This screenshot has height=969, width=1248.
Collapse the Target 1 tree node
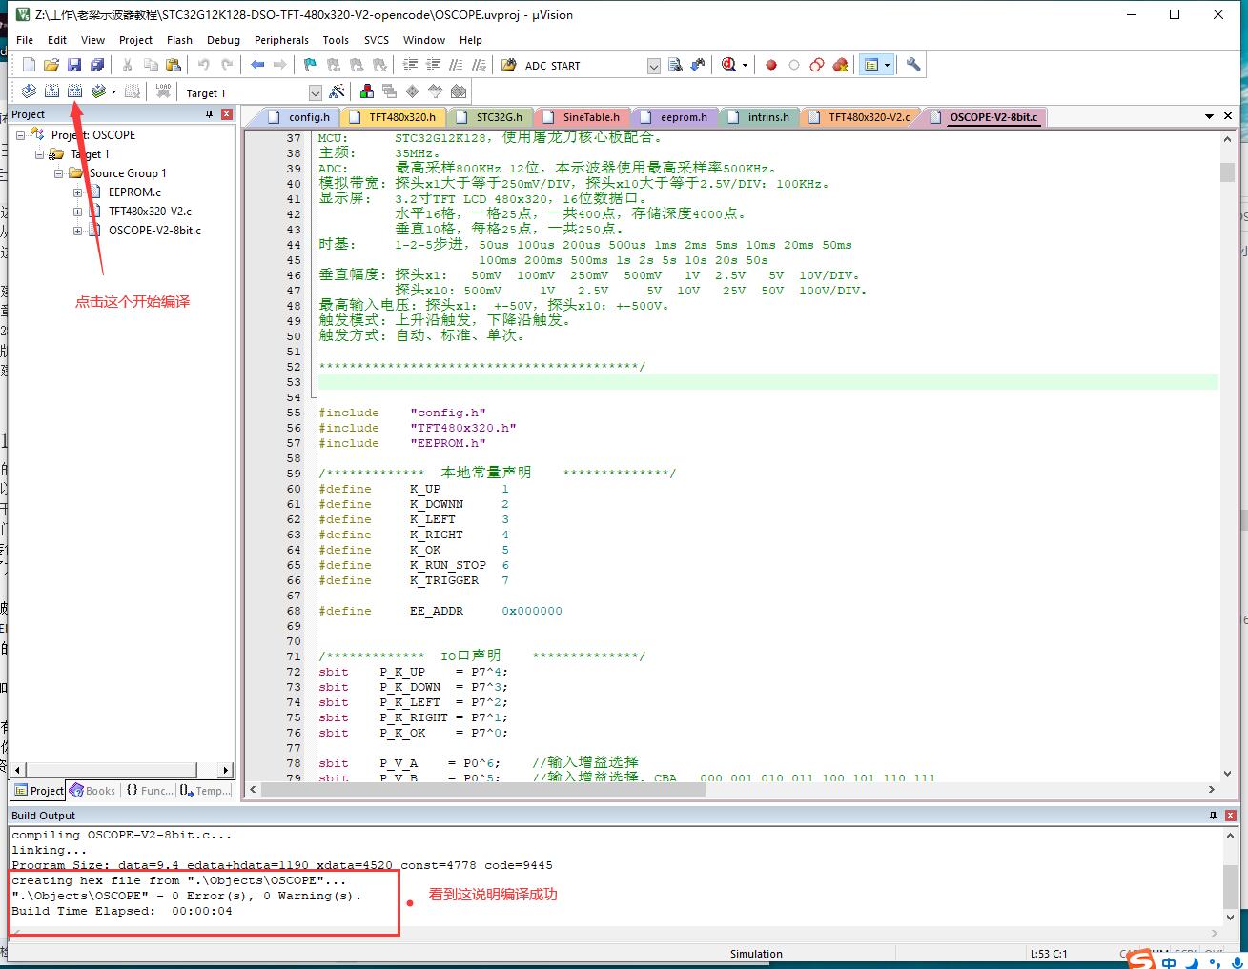(x=39, y=154)
